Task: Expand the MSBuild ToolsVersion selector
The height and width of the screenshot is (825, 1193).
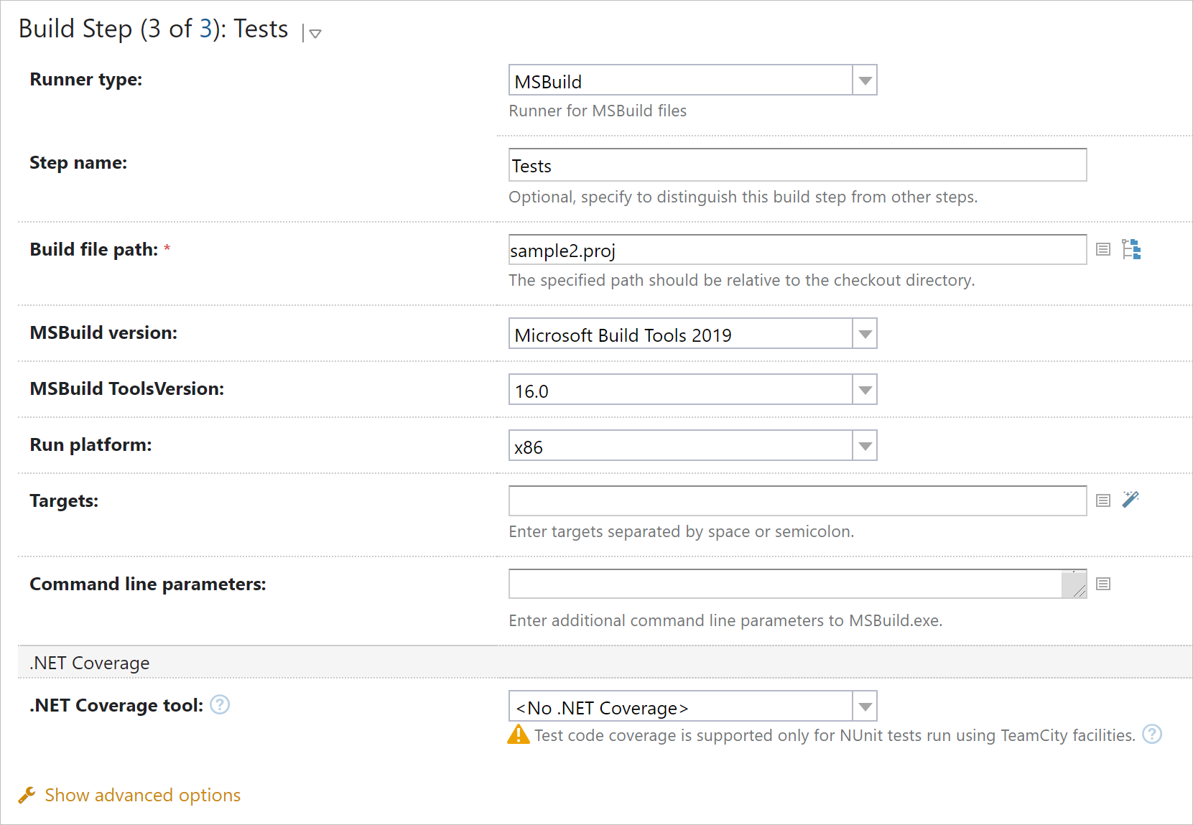Action: pyautogui.click(x=864, y=389)
